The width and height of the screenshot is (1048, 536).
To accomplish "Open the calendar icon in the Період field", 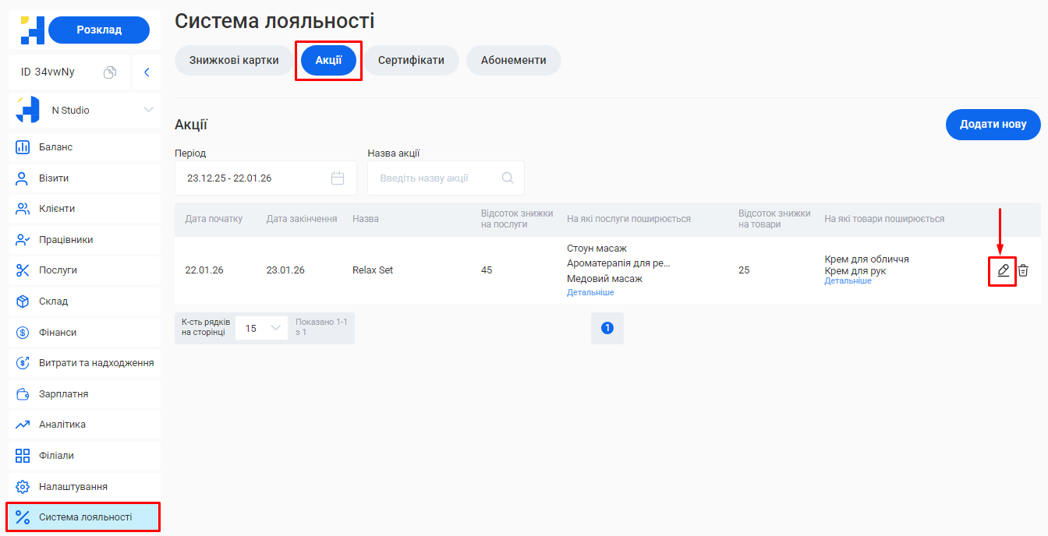I will [x=338, y=178].
